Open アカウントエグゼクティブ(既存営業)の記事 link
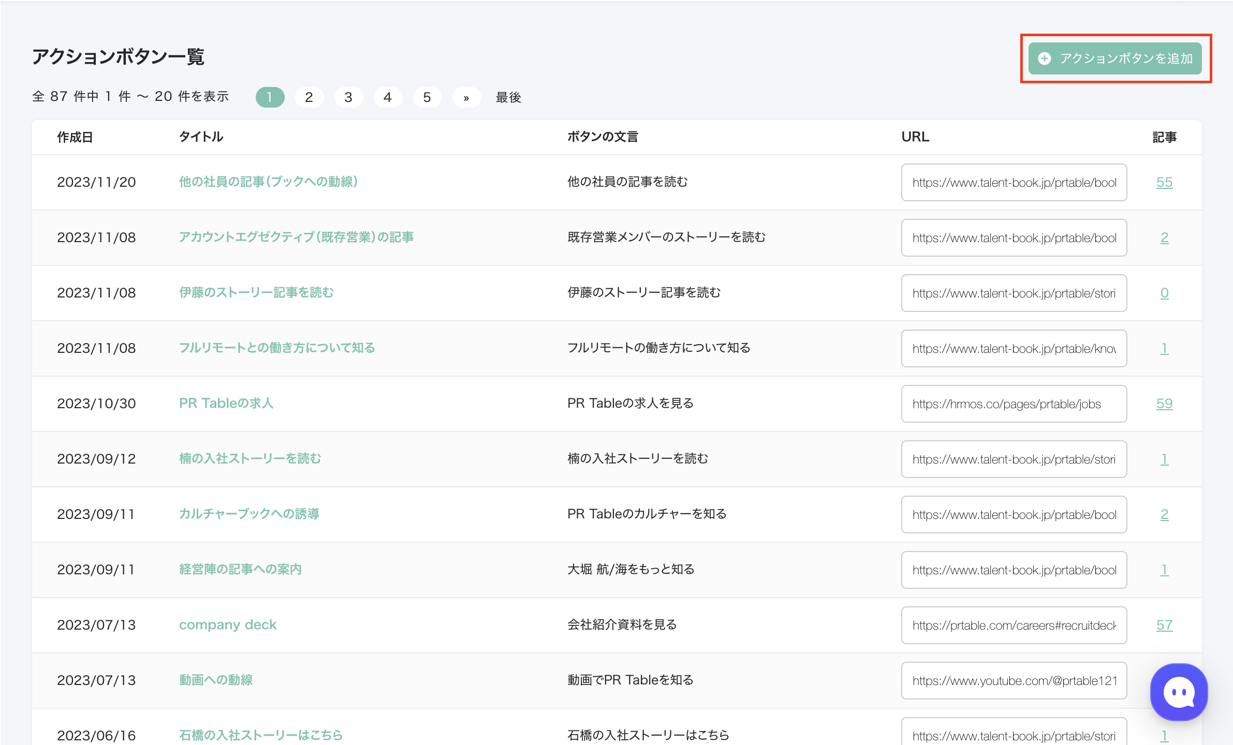Screen dimensions: 1233x745 (x=296, y=237)
